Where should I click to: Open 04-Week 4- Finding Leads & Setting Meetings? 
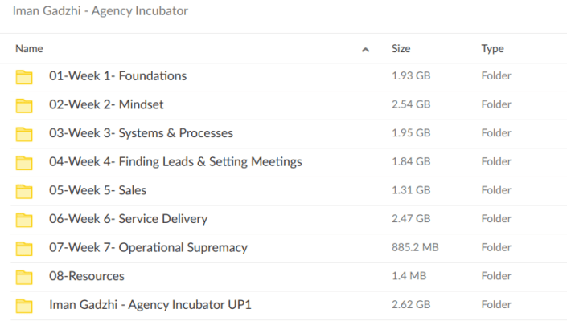(x=175, y=162)
